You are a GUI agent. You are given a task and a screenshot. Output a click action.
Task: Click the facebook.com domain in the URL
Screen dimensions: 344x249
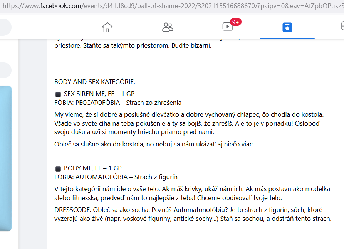(x=60, y=6)
